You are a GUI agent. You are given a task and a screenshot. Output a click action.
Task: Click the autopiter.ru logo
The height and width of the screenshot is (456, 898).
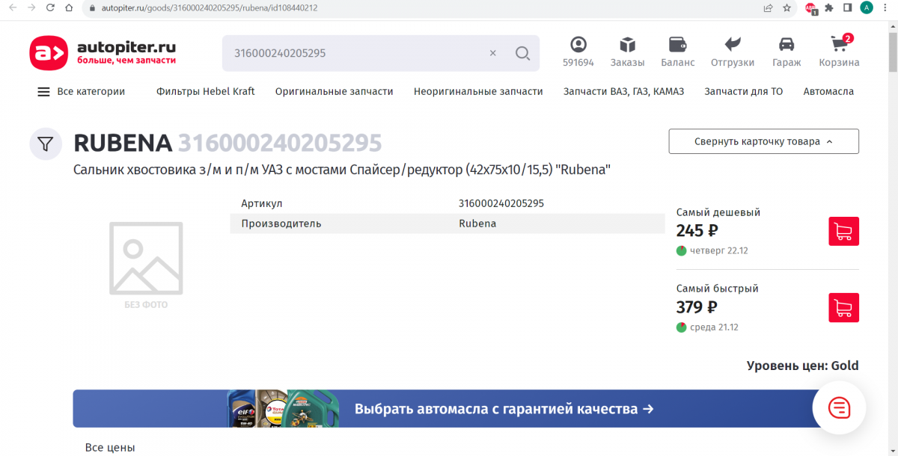point(103,53)
